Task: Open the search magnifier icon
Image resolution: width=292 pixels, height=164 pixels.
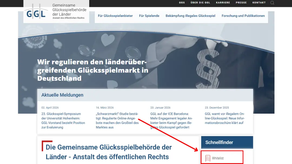Action: 272,3
